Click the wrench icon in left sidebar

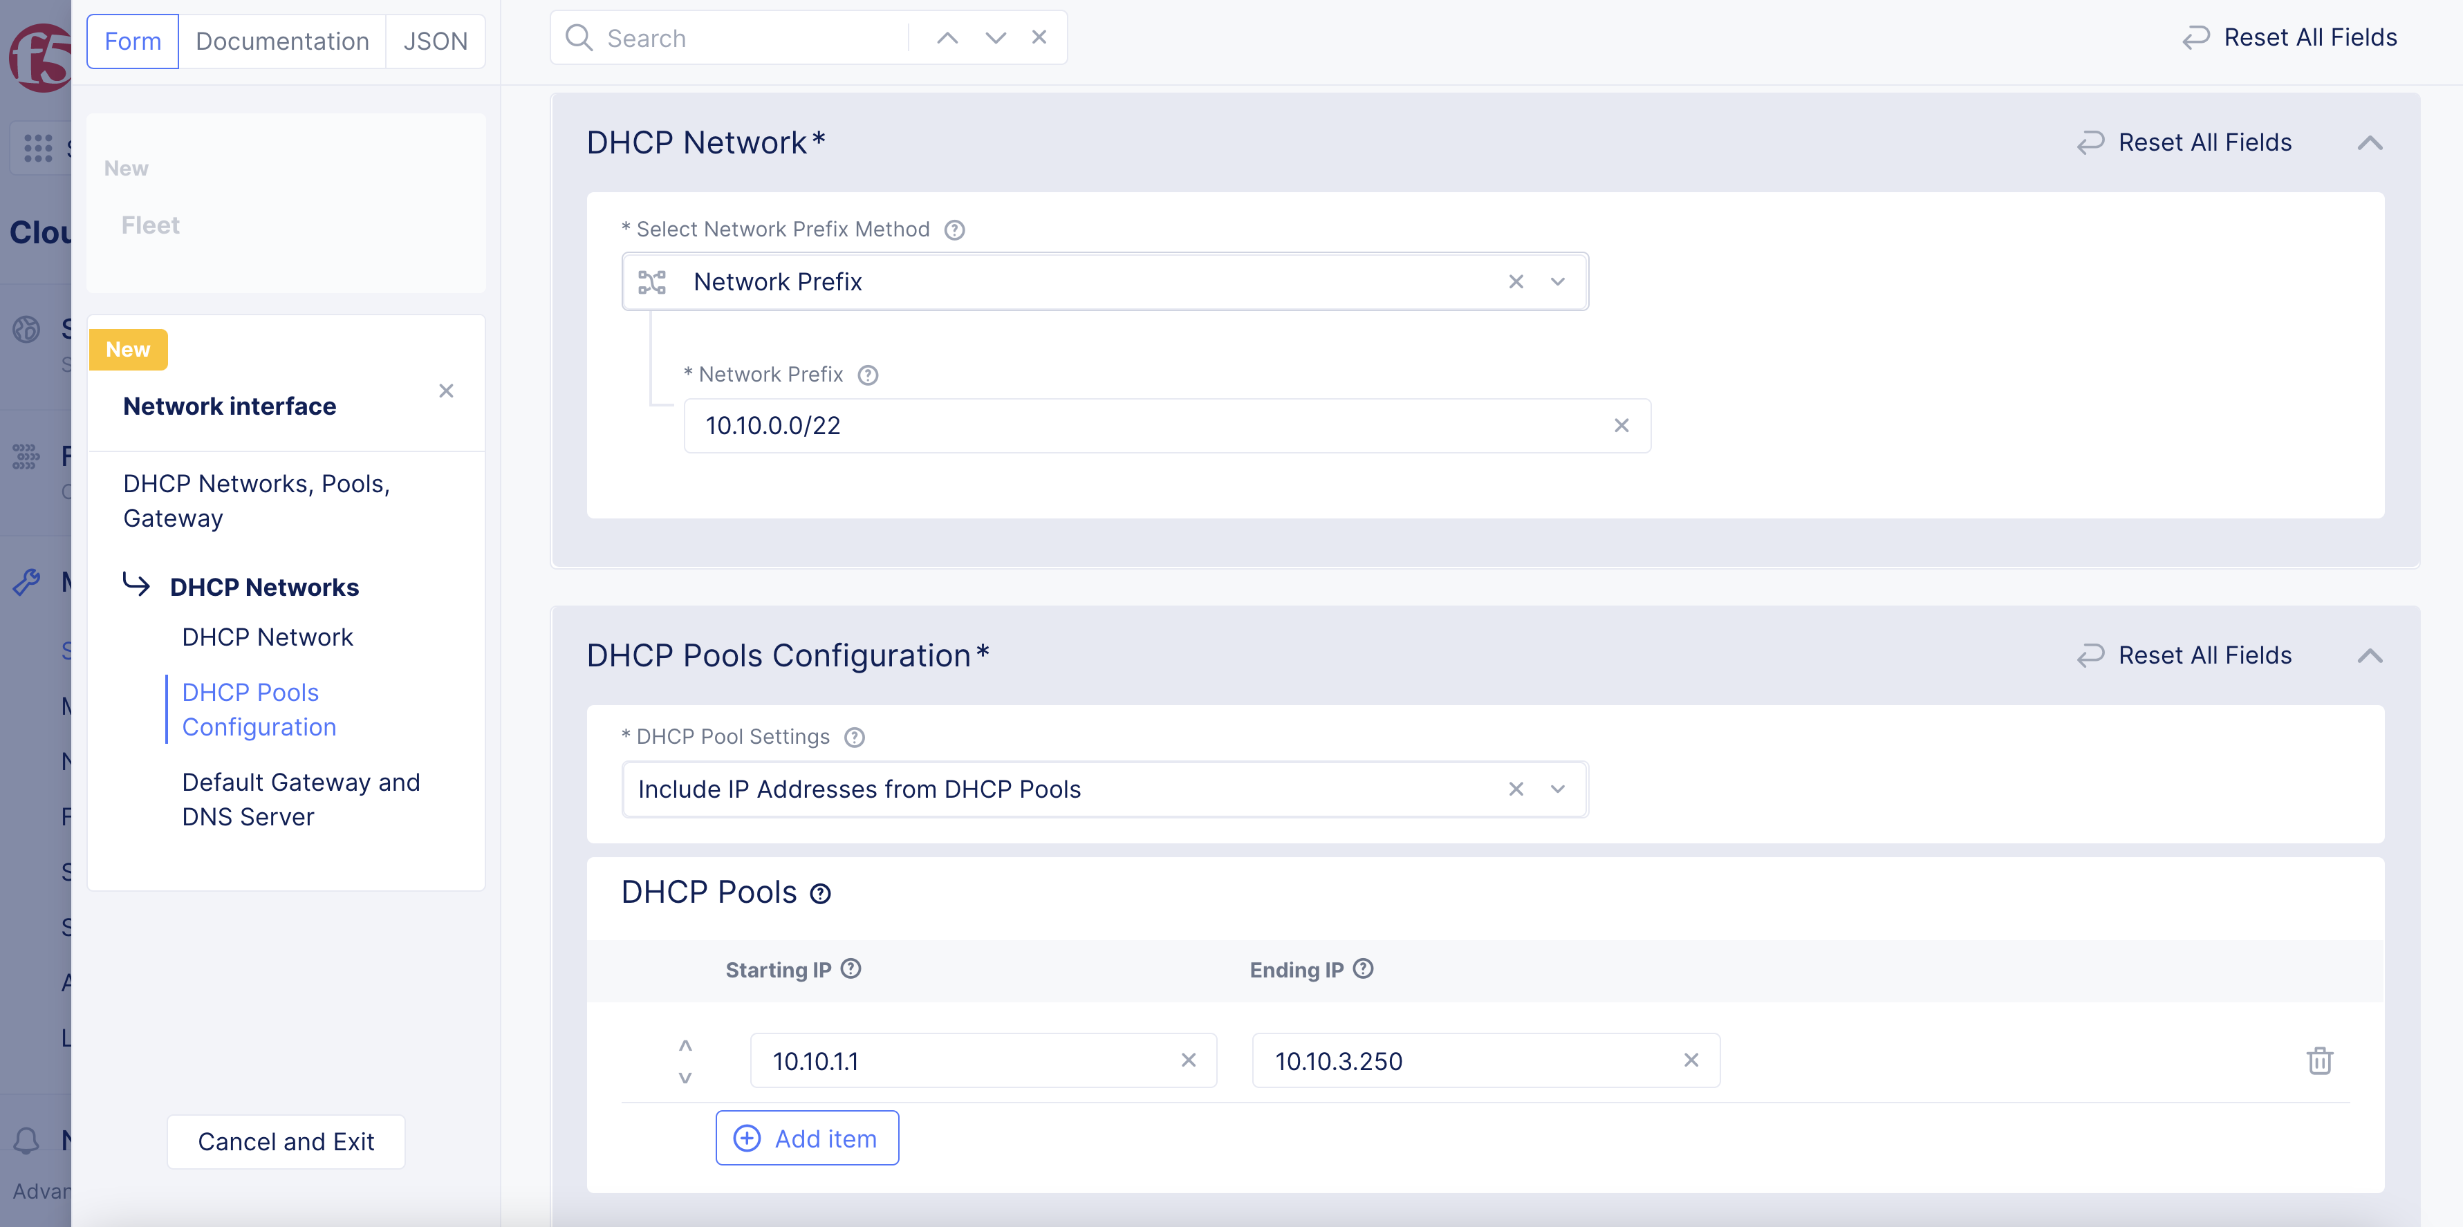[26, 582]
